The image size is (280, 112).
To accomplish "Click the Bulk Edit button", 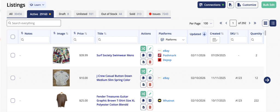I will tap(269, 5).
